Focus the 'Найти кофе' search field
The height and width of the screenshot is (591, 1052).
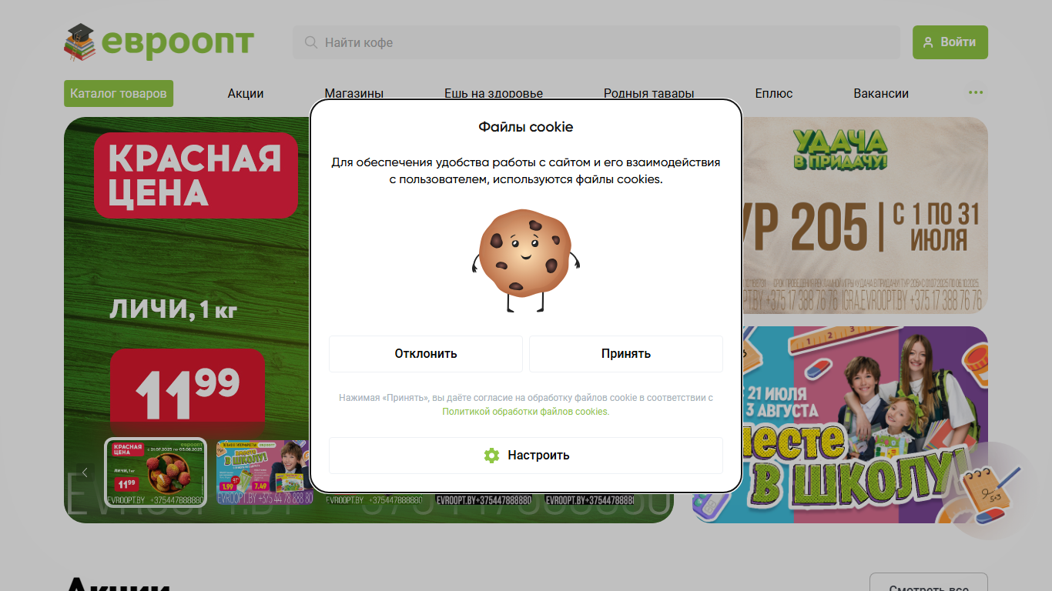596,42
